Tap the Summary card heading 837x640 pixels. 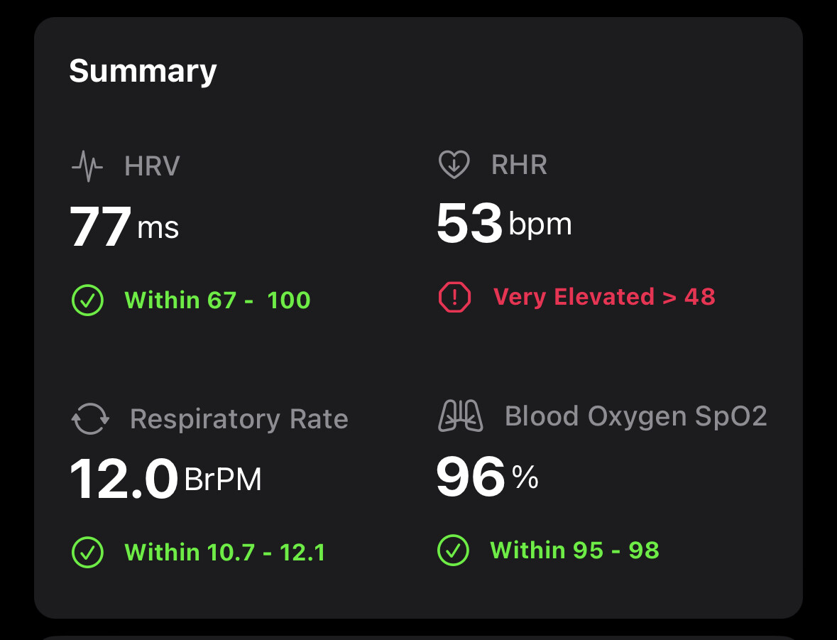tap(143, 71)
